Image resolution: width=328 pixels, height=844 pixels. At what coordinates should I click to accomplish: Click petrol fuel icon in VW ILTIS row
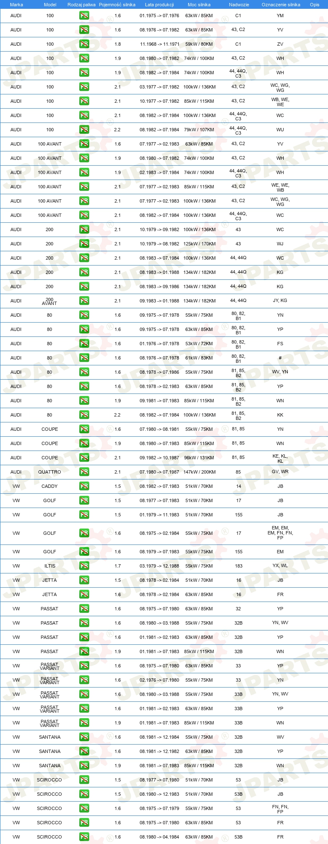click(84, 566)
